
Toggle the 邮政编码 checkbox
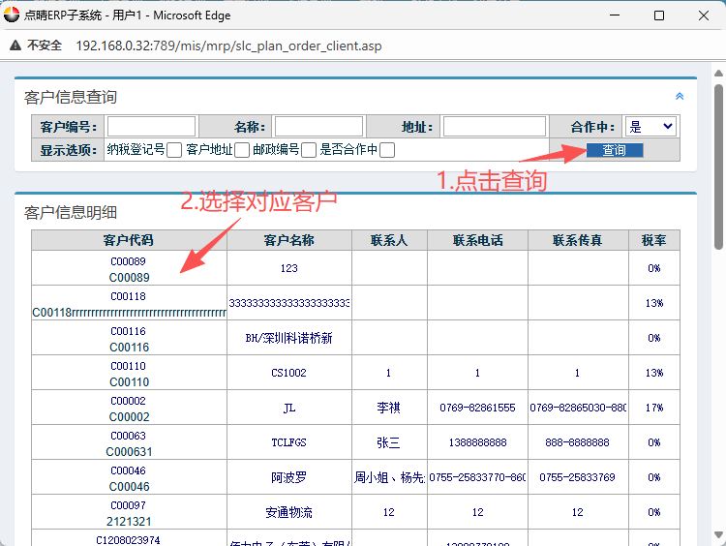click(309, 150)
